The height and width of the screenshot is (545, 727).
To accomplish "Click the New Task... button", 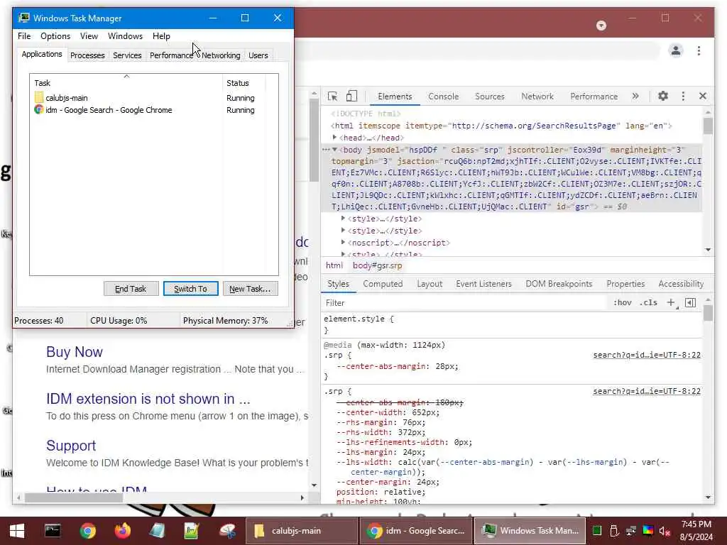I will pyautogui.click(x=250, y=289).
